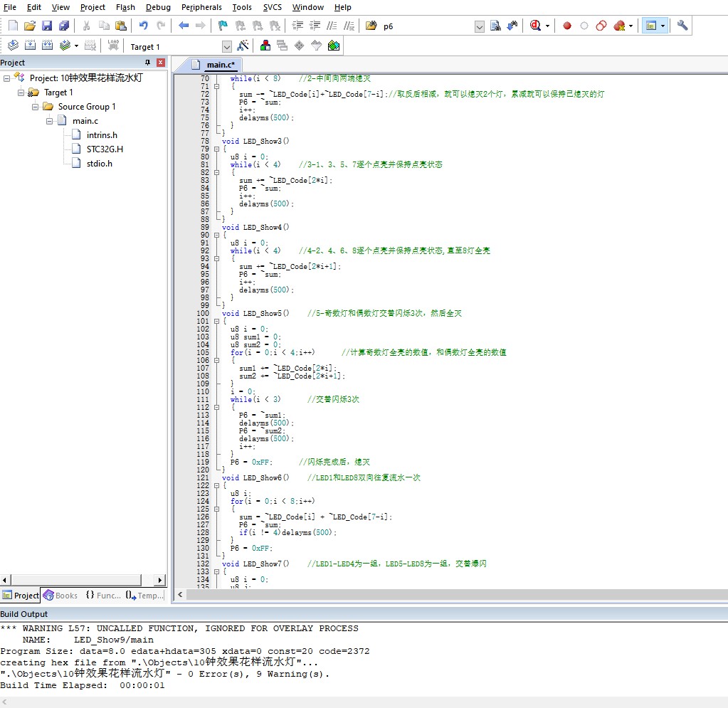Open the Target 1 selection dropdown

(227, 46)
